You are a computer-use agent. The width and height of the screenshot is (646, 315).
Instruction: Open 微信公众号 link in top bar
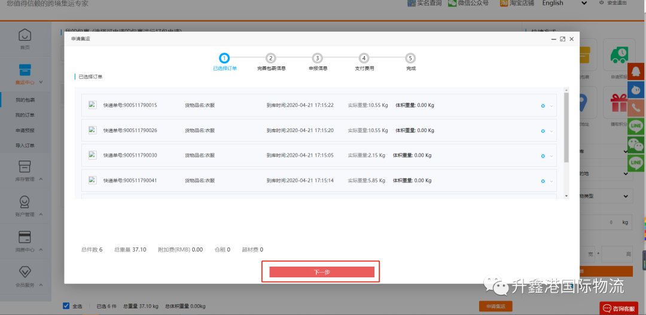[x=468, y=4]
